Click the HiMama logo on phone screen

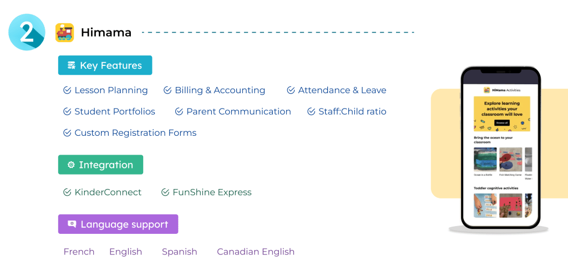coord(486,90)
